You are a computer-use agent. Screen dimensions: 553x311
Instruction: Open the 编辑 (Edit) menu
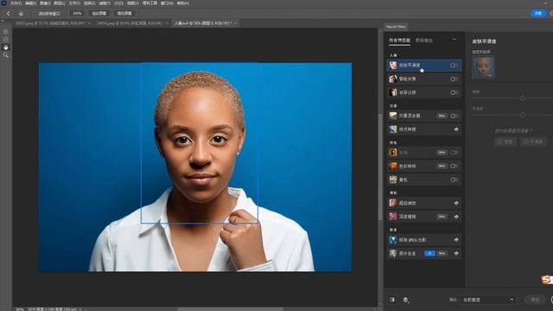pyautogui.click(x=31, y=3)
